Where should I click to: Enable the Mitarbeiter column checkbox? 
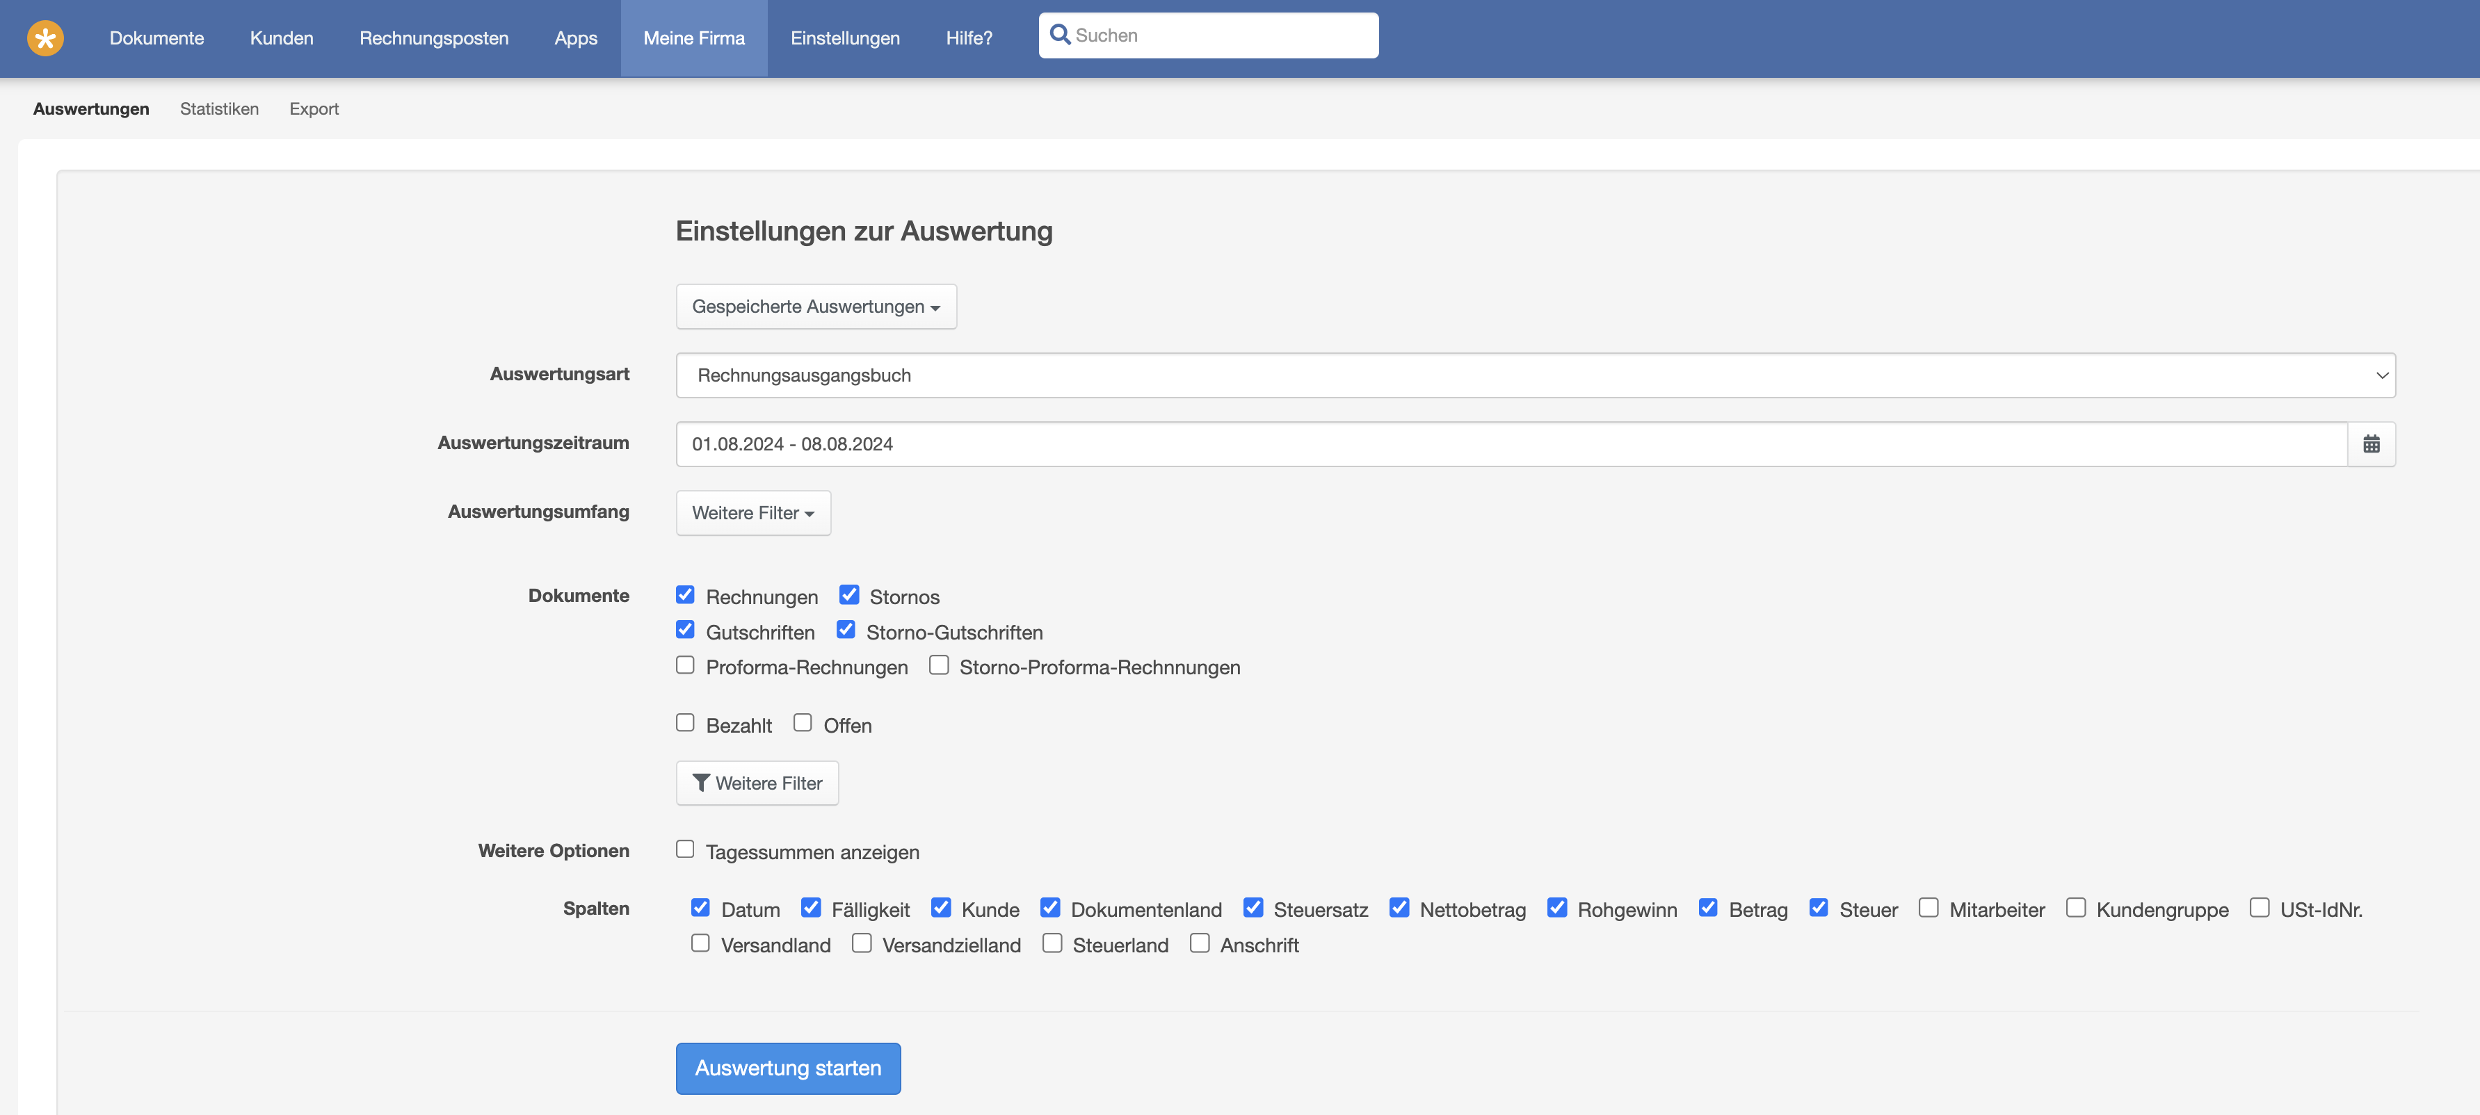1927,908
